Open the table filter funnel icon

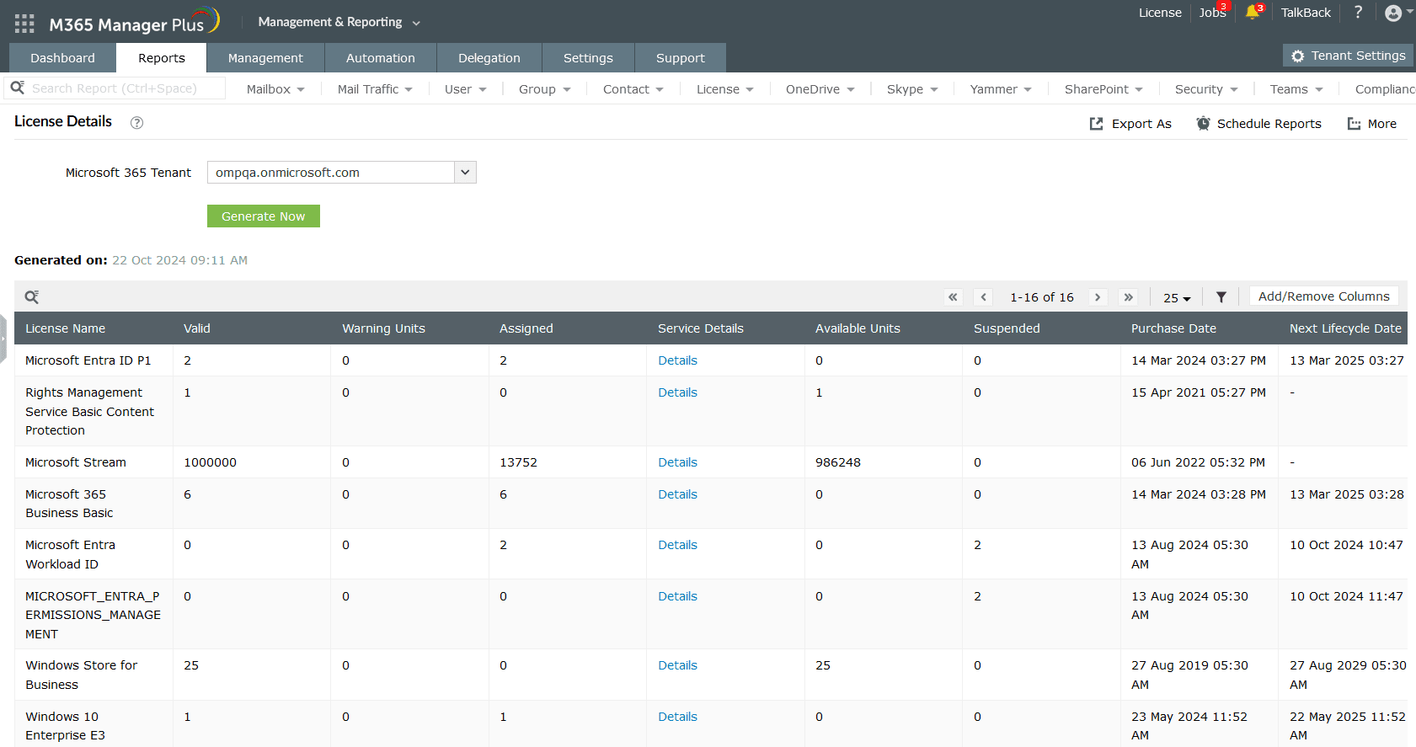[x=1221, y=297]
